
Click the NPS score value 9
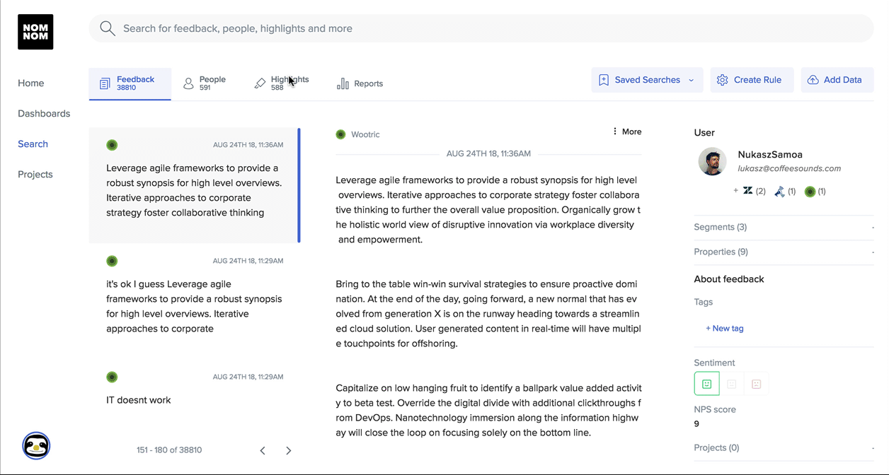[697, 423]
